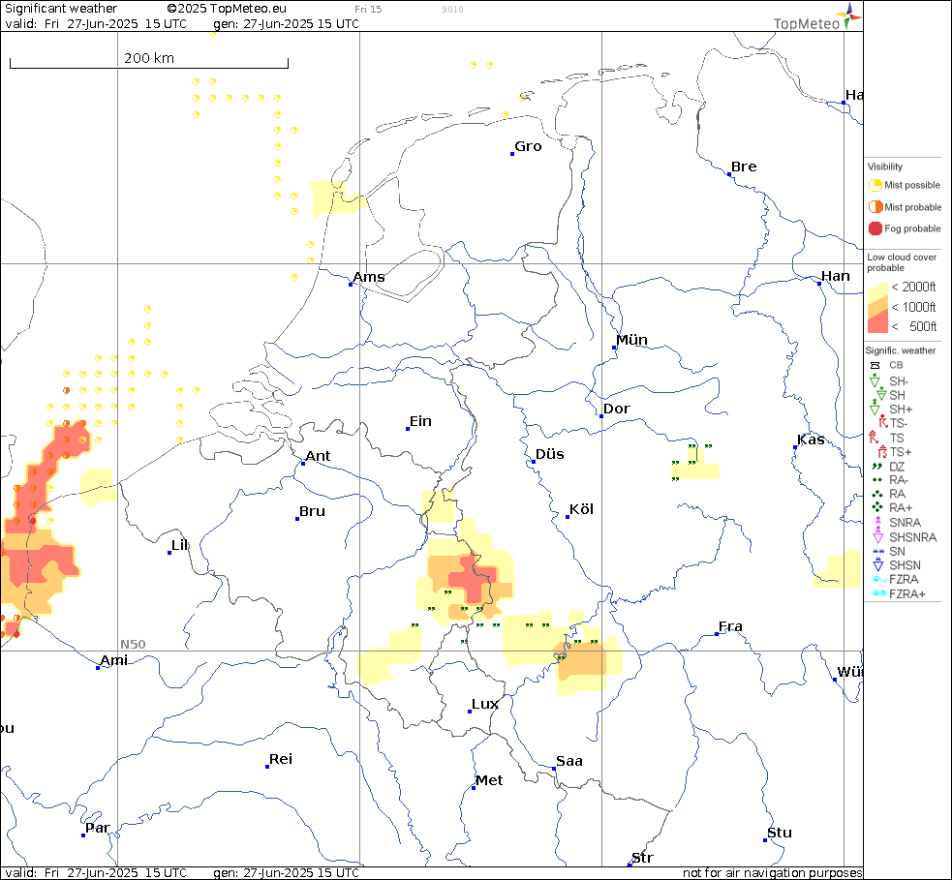Click the 'Mist probable' orange legend icon
The width and height of the screenshot is (952, 880).
click(x=875, y=207)
